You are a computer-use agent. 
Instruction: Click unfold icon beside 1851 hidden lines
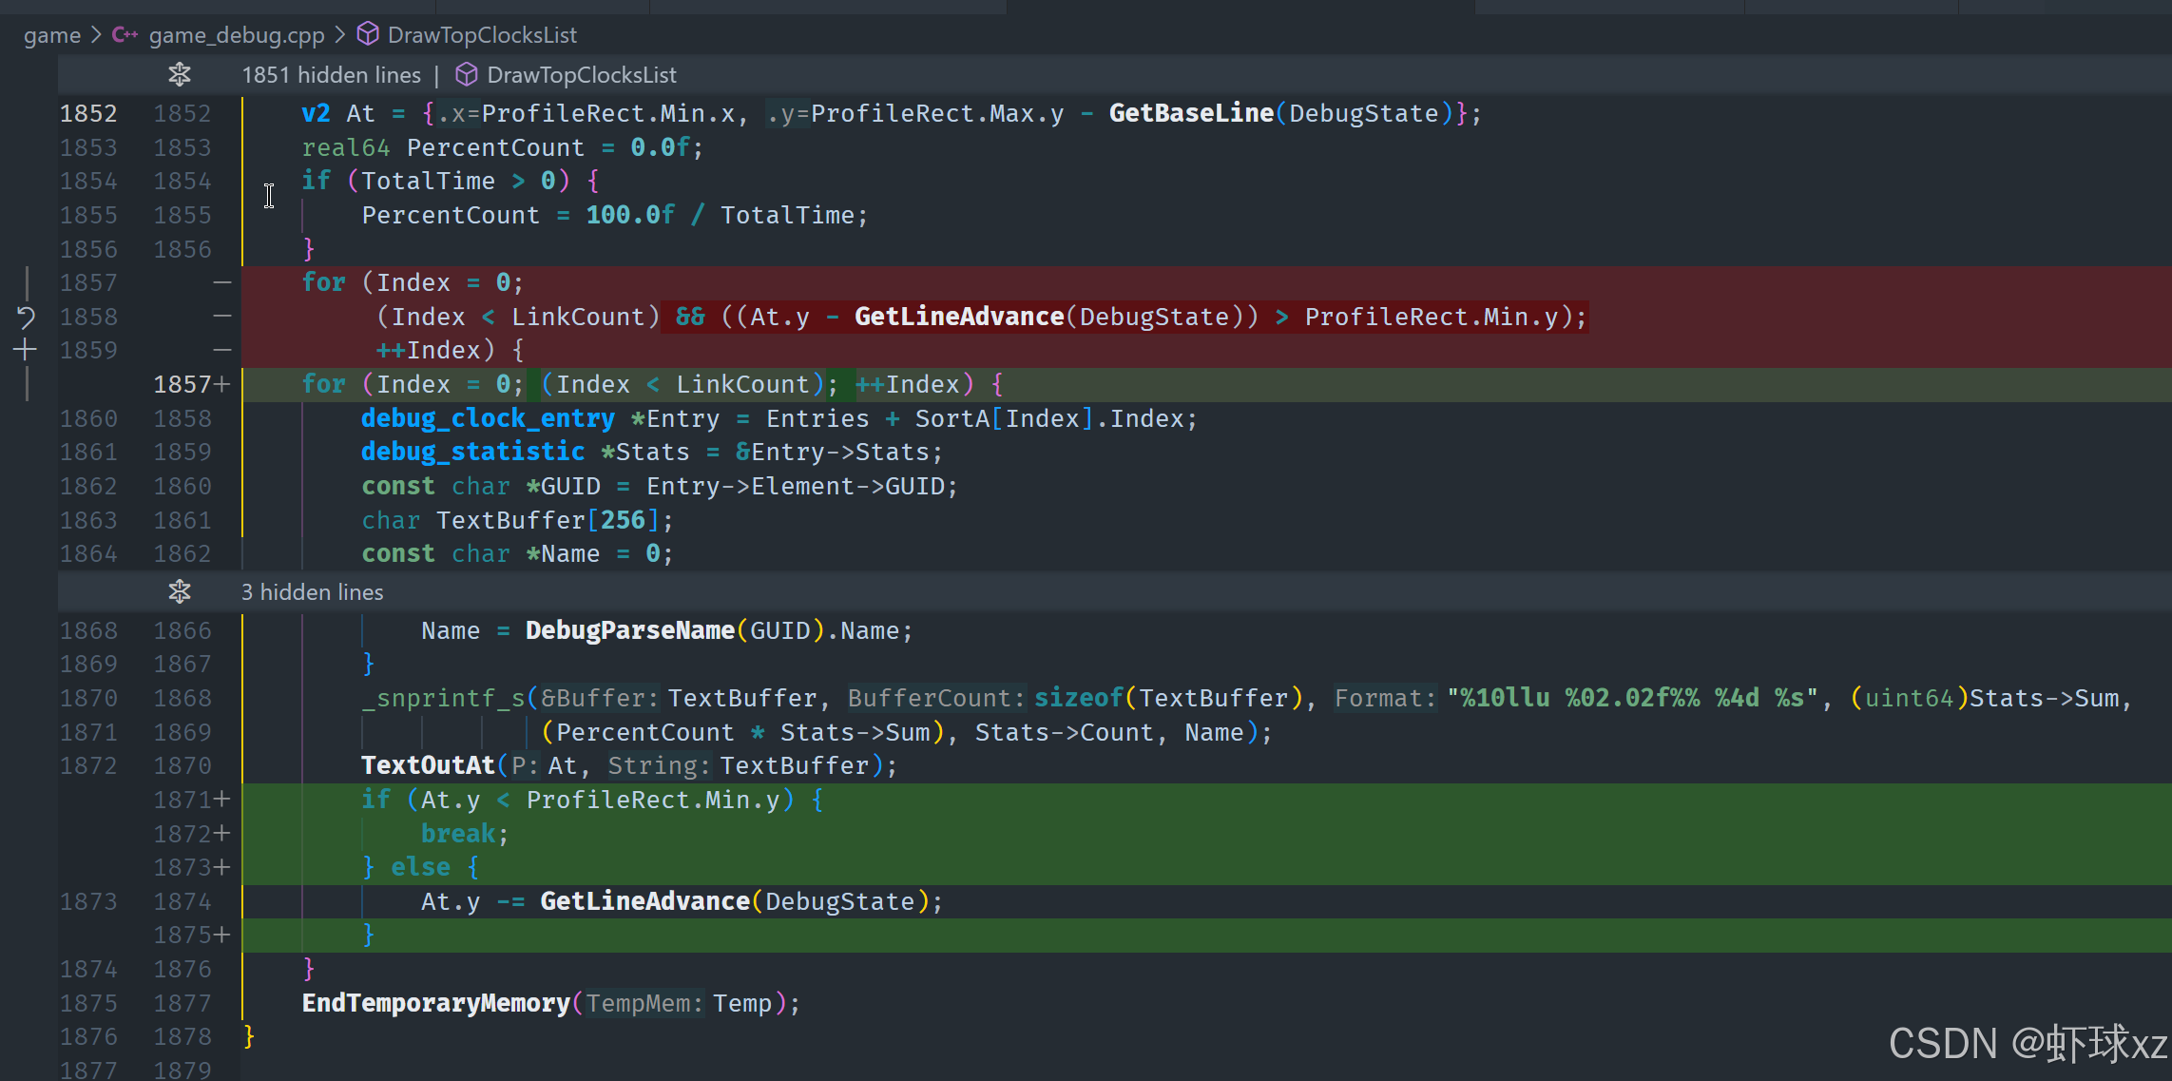[180, 74]
